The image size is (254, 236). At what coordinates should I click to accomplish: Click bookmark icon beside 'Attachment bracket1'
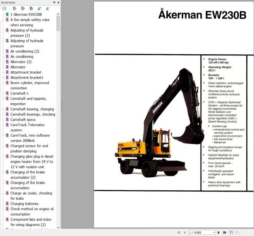(x=7, y=77)
